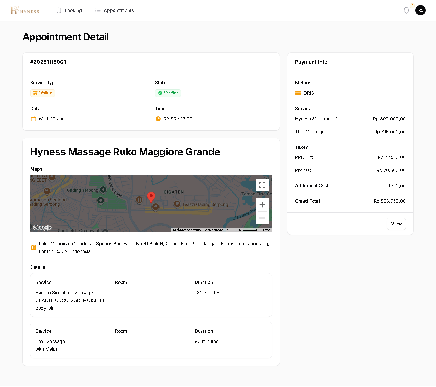Open the map Terms link

coord(266,230)
